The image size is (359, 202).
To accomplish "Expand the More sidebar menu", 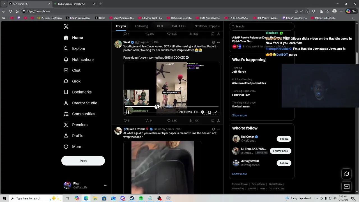I will click(x=72, y=147).
